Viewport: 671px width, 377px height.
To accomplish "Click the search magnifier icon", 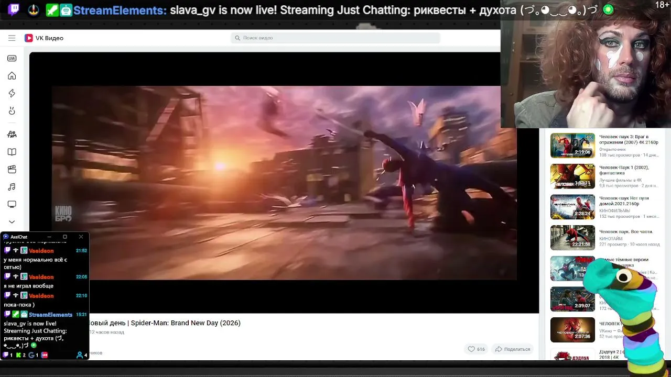I will 237,38.
